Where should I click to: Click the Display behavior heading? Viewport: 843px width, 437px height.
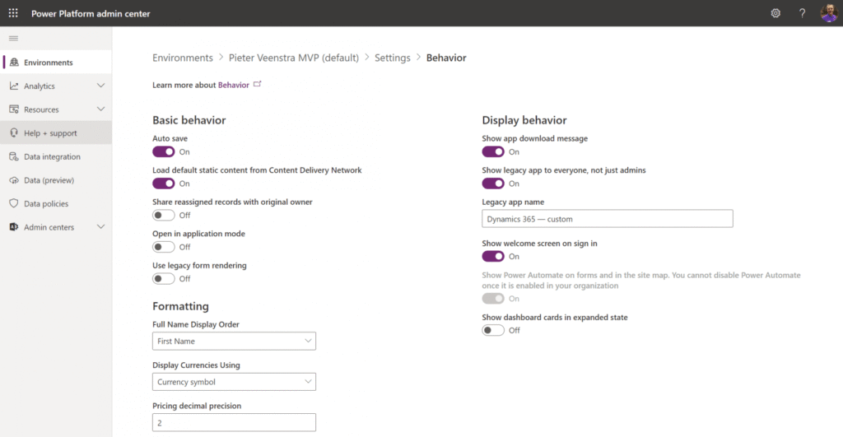(524, 120)
